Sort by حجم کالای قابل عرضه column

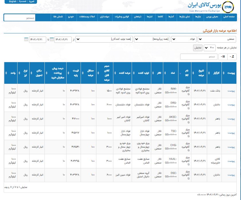coord(105,73)
